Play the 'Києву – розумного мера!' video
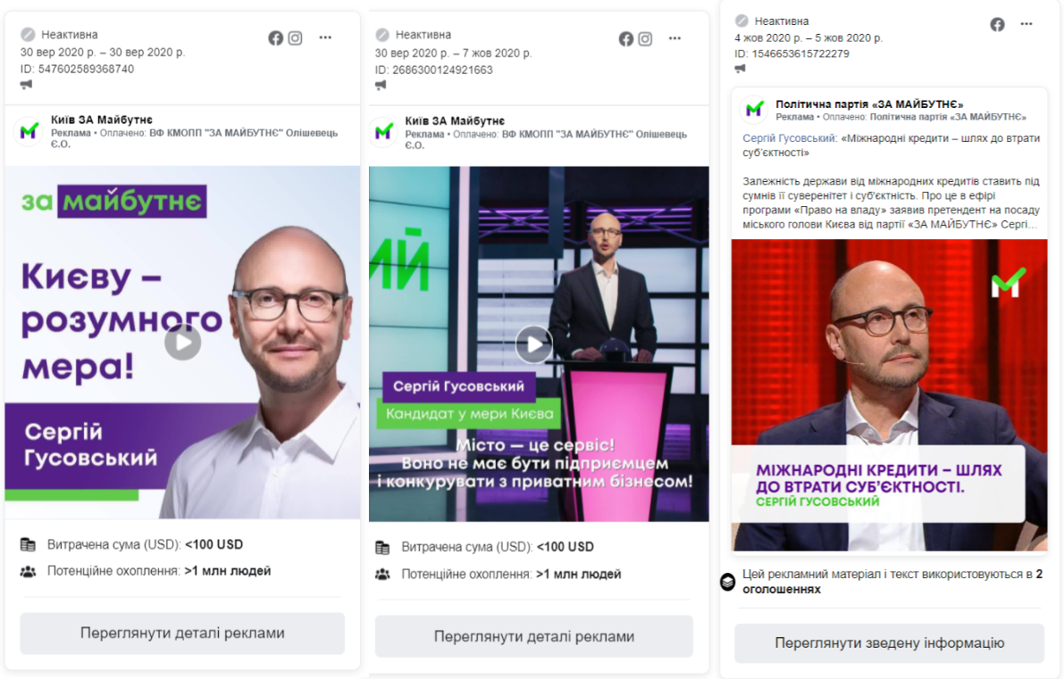Viewport: 1064px width, 679px height. [182, 343]
